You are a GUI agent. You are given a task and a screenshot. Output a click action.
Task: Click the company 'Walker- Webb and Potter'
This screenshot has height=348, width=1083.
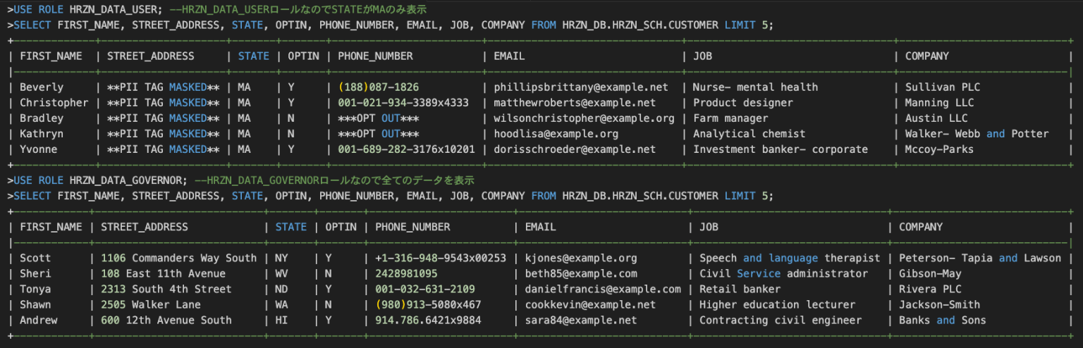click(977, 134)
